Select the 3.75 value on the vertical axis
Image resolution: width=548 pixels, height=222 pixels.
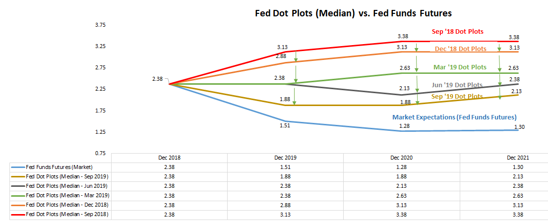click(100, 25)
